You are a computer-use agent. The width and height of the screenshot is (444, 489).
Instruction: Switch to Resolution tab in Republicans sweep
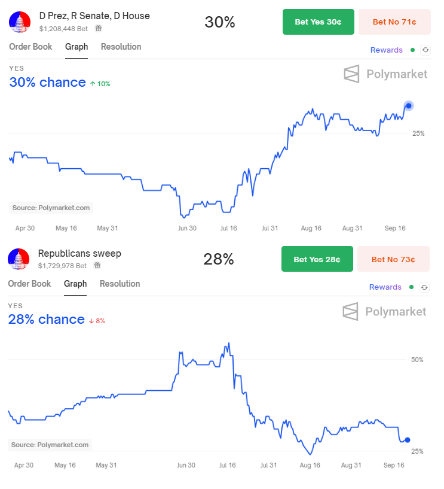[120, 284]
